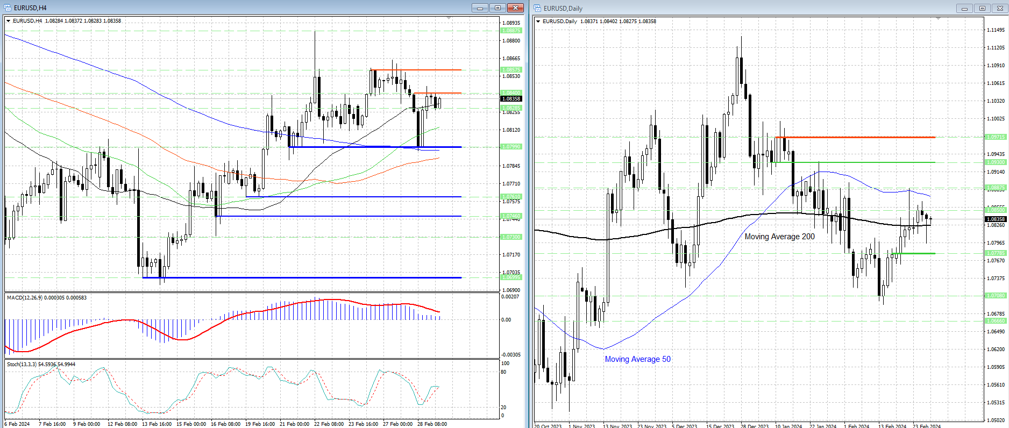Click the Moving Average 200 text label
The height and width of the screenshot is (428, 1009).
779,237
